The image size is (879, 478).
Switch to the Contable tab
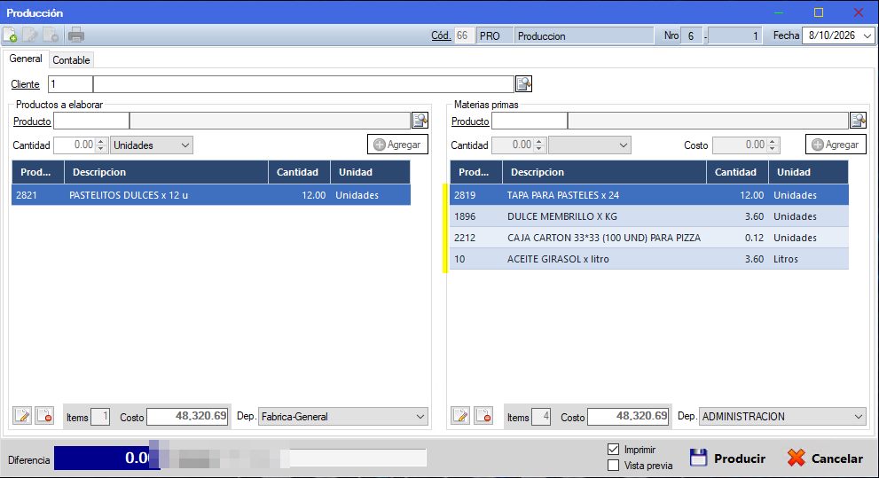(x=71, y=60)
